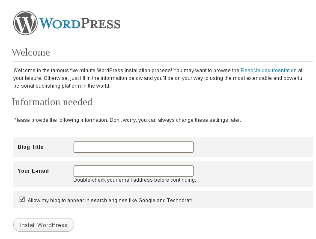The width and height of the screenshot is (316, 239).
Task: Select the Welcome heading text
Action: [31, 52]
